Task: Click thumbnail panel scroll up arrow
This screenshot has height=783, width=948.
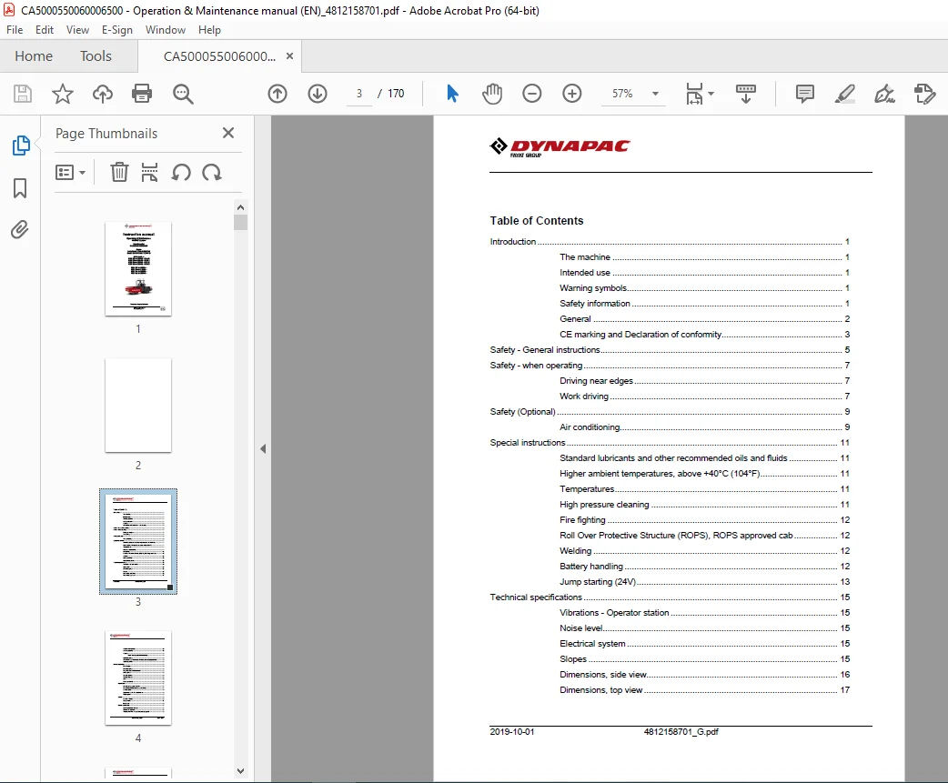Action: coord(240,207)
